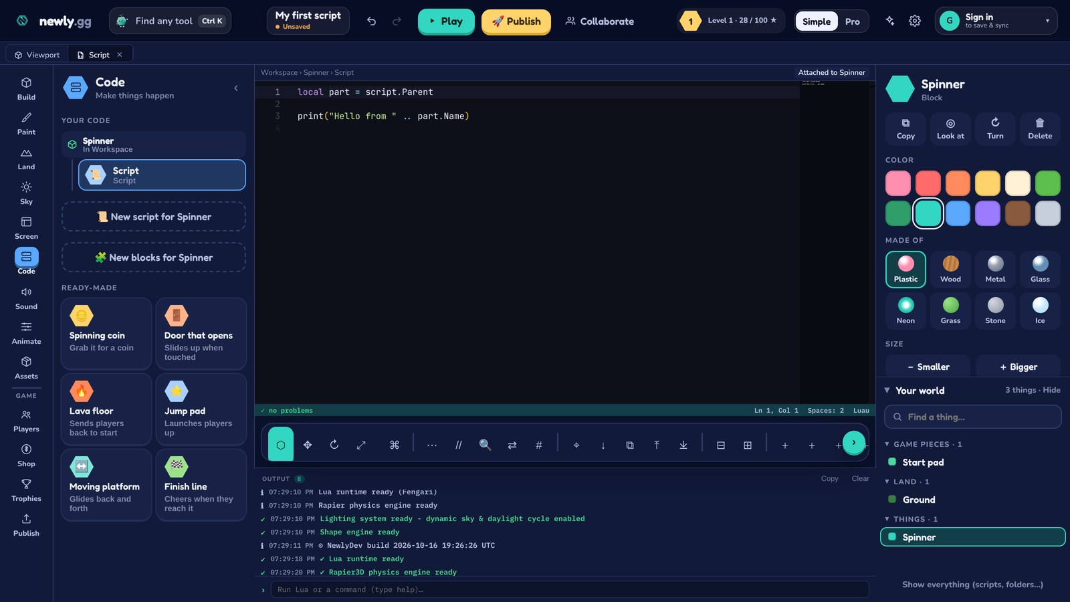Select Glass material
This screenshot has height=602, width=1070.
coord(1040,270)
